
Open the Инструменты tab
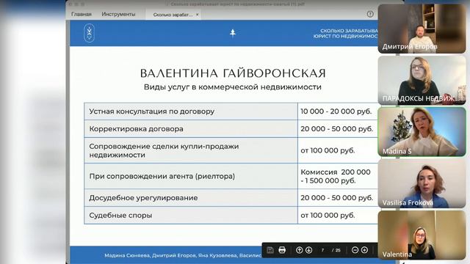click(118, 14)
